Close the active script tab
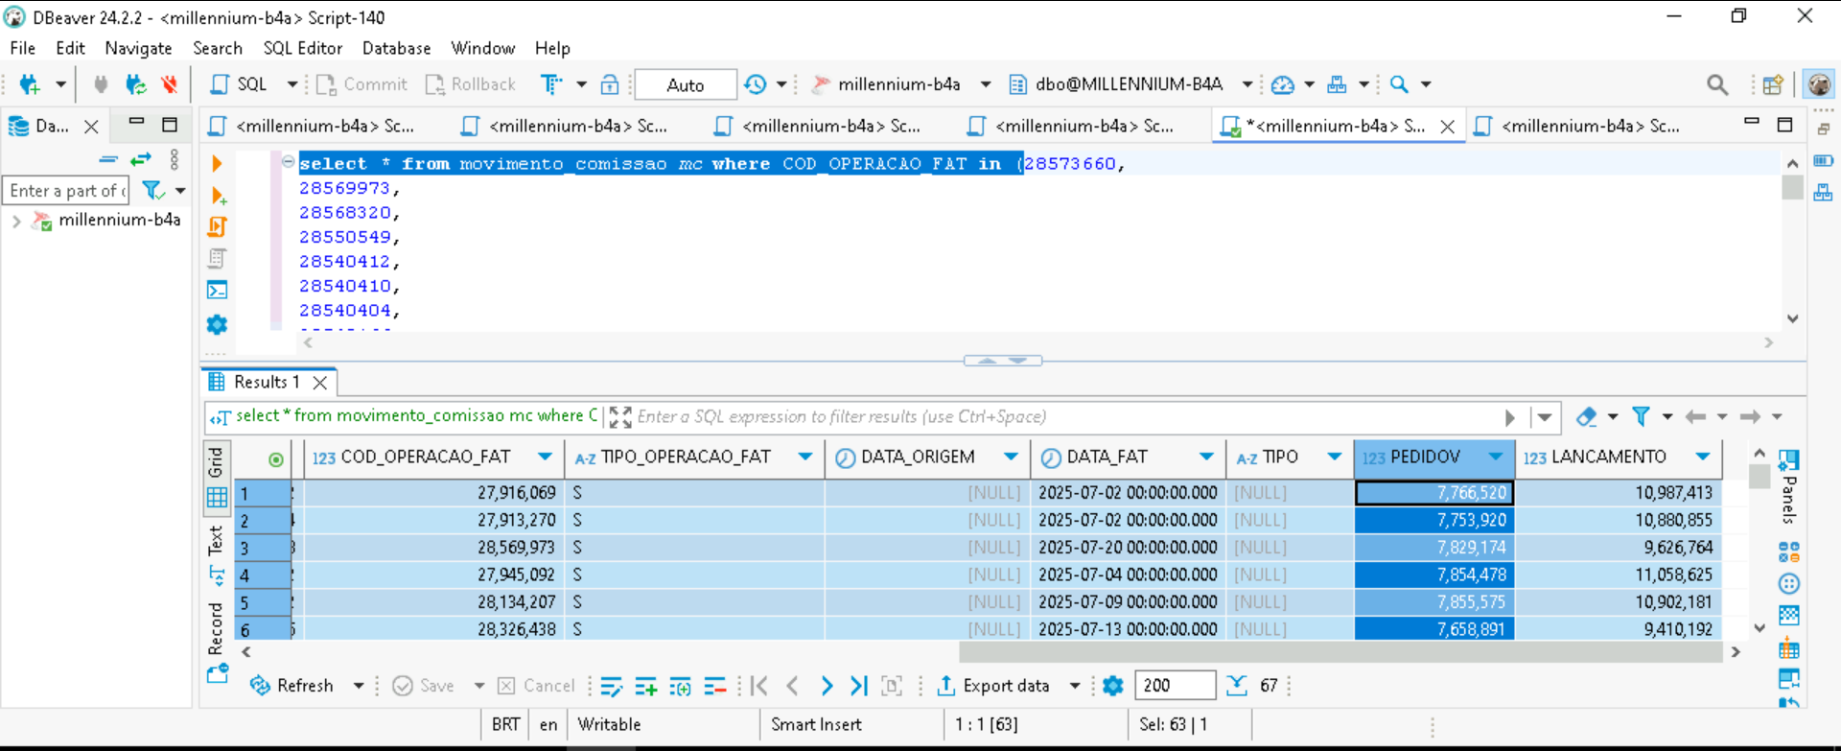 [1448, 126]
